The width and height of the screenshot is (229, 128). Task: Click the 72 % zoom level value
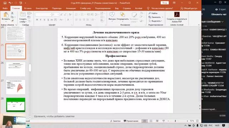click(192, 121)
